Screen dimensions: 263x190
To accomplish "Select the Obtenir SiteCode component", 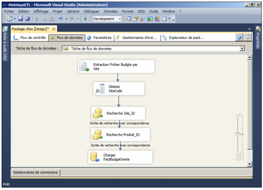I will 119,89.
